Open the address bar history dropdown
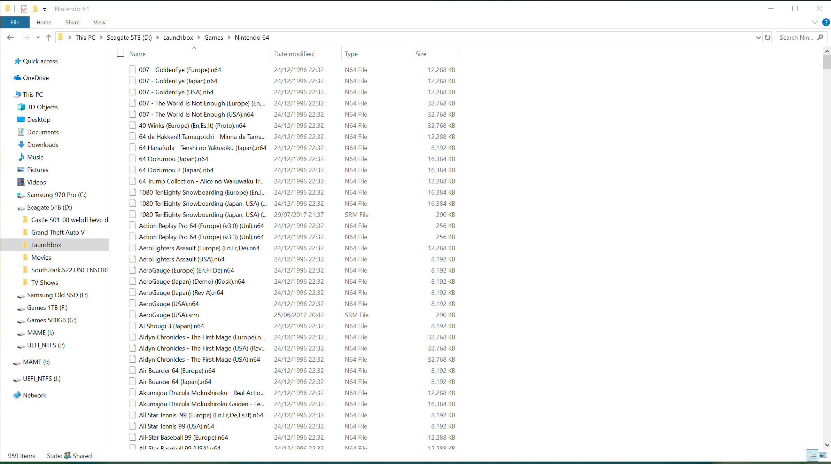 tap(758, 37)
